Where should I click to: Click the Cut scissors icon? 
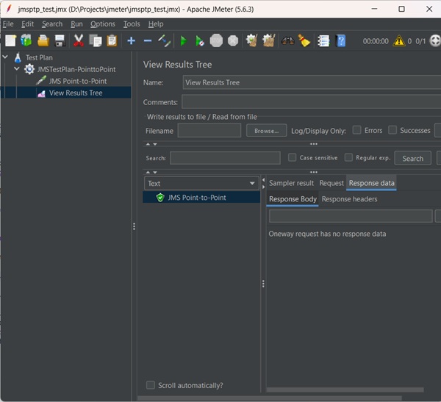[x=79, y=40]
